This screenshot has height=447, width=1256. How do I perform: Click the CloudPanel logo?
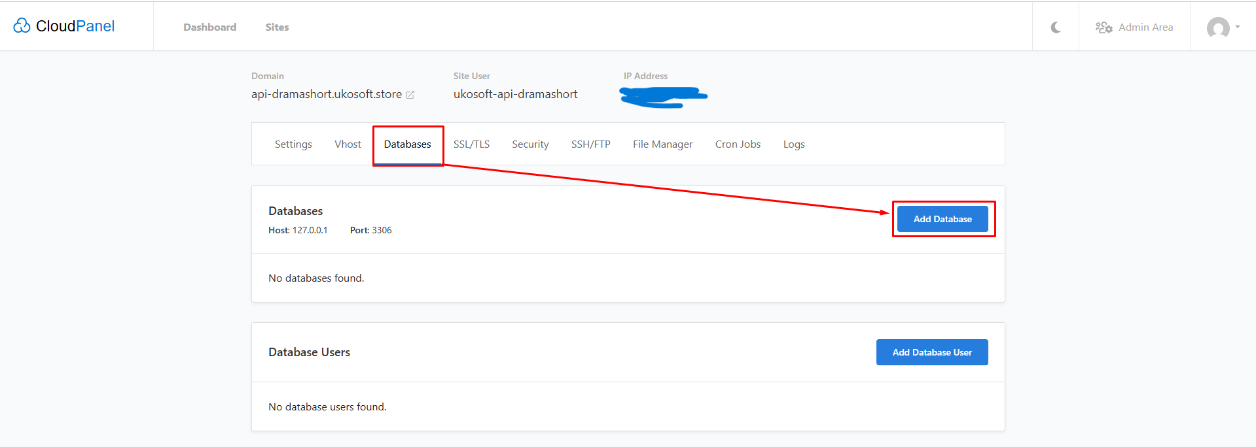(x=64, y=26)
